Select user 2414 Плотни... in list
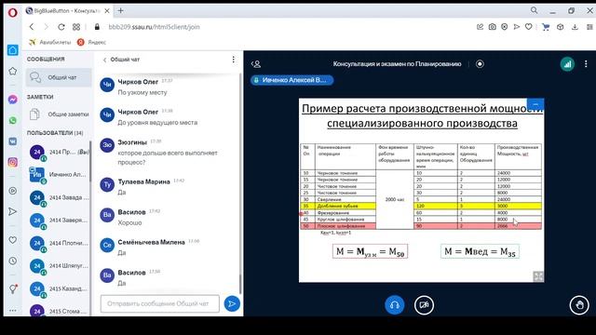Viewport: 596px width, 335px height. (x=59, y=243)
